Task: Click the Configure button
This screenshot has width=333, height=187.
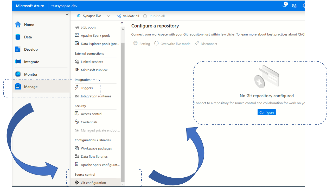Action: point(267,112)
